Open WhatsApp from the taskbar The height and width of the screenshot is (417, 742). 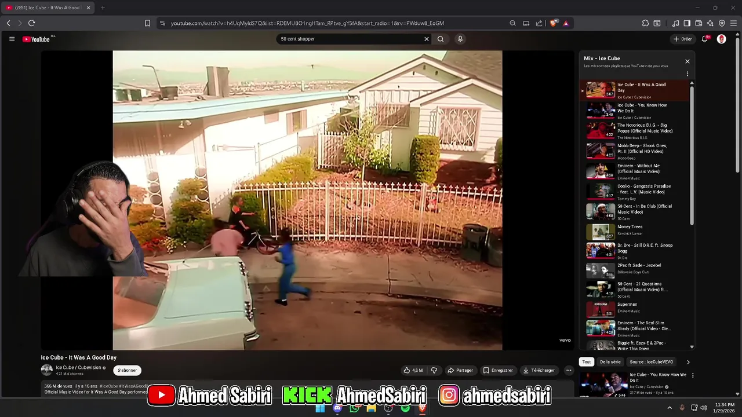[354, 408]
